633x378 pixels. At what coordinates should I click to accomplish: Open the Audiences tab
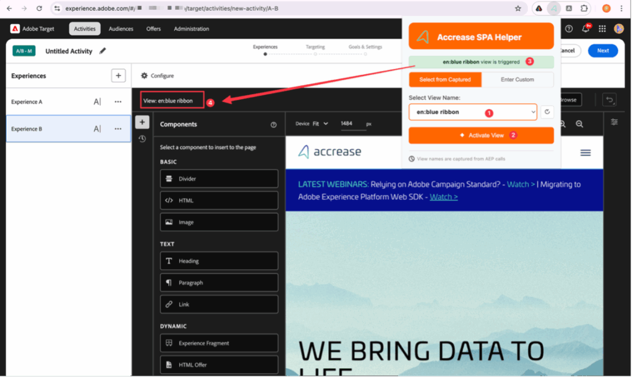click(x=121, y=28)
